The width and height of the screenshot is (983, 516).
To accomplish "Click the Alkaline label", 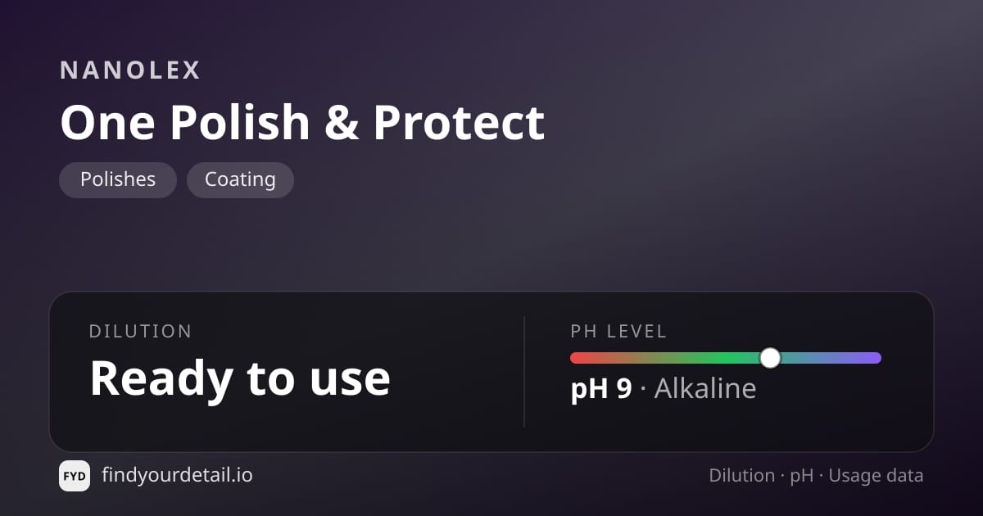I will (705, 388).
